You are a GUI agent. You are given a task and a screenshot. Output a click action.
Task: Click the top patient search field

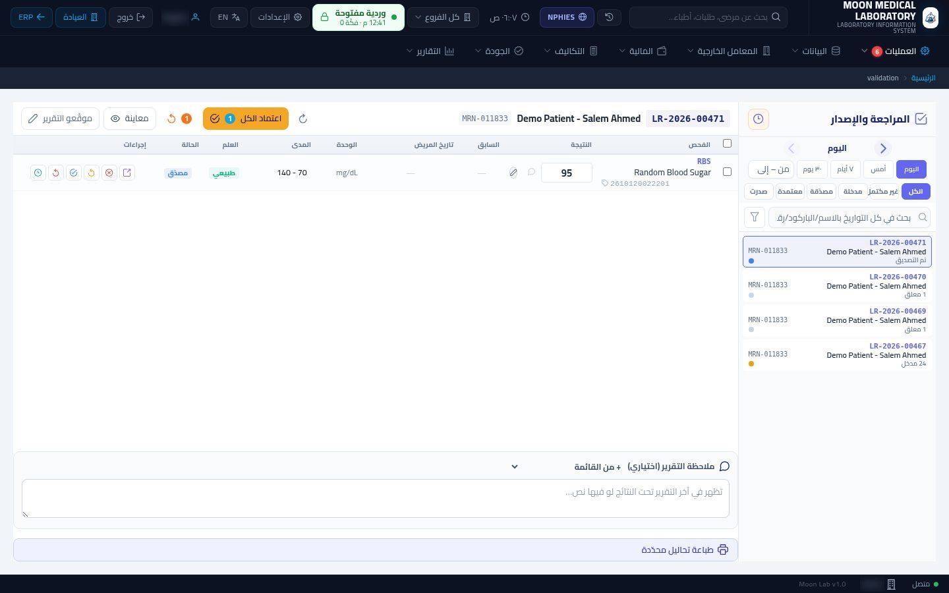[x=708, y=17]
